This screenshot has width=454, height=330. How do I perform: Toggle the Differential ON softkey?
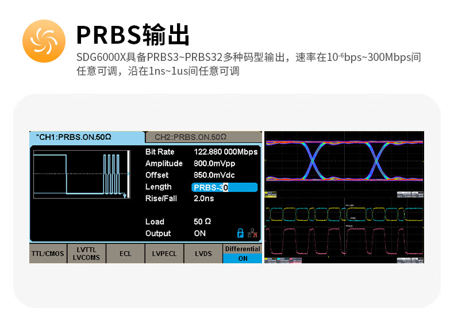tap(242, 254)
